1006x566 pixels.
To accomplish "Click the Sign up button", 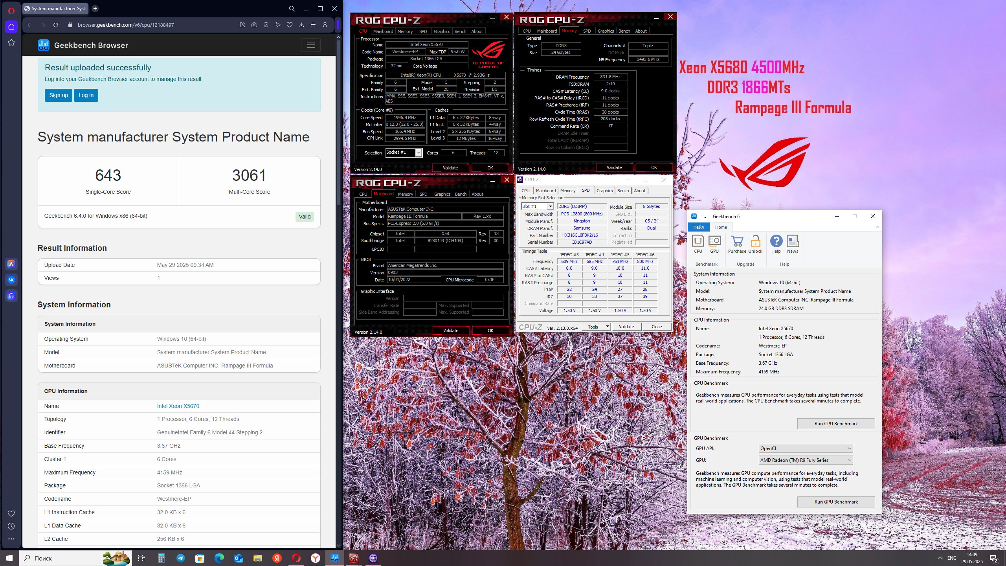I will 59,95.
